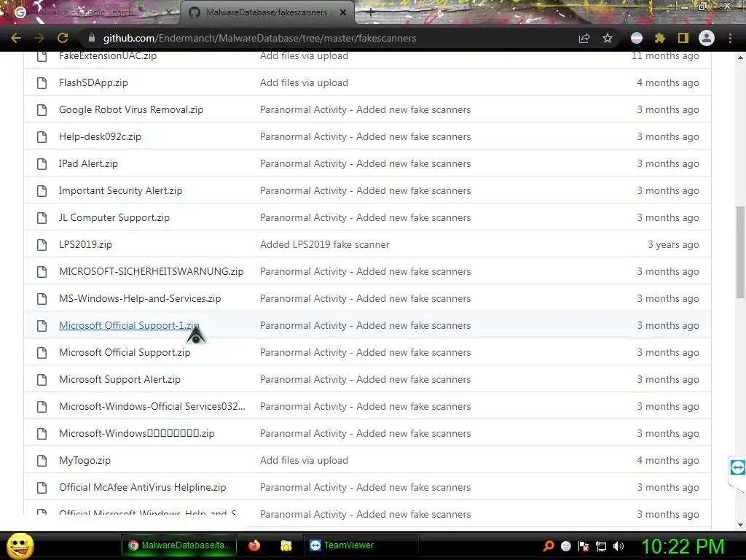
Task: Launch Firefox from taskbar
Action: tap(254, 545)
